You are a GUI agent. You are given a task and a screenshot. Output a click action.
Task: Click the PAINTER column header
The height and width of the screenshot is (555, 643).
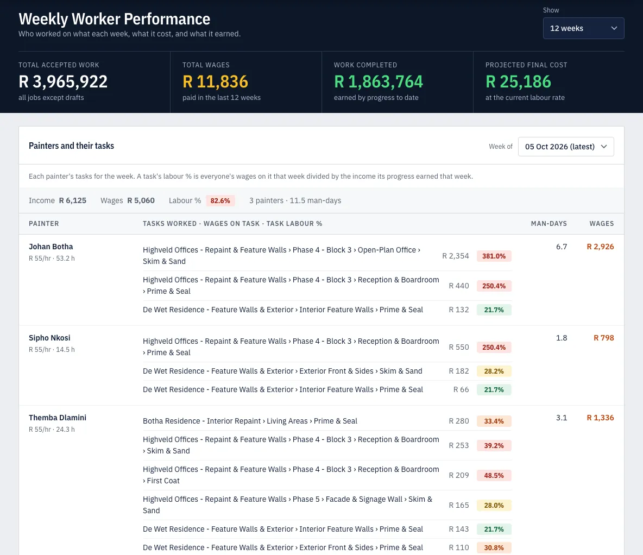44,224
